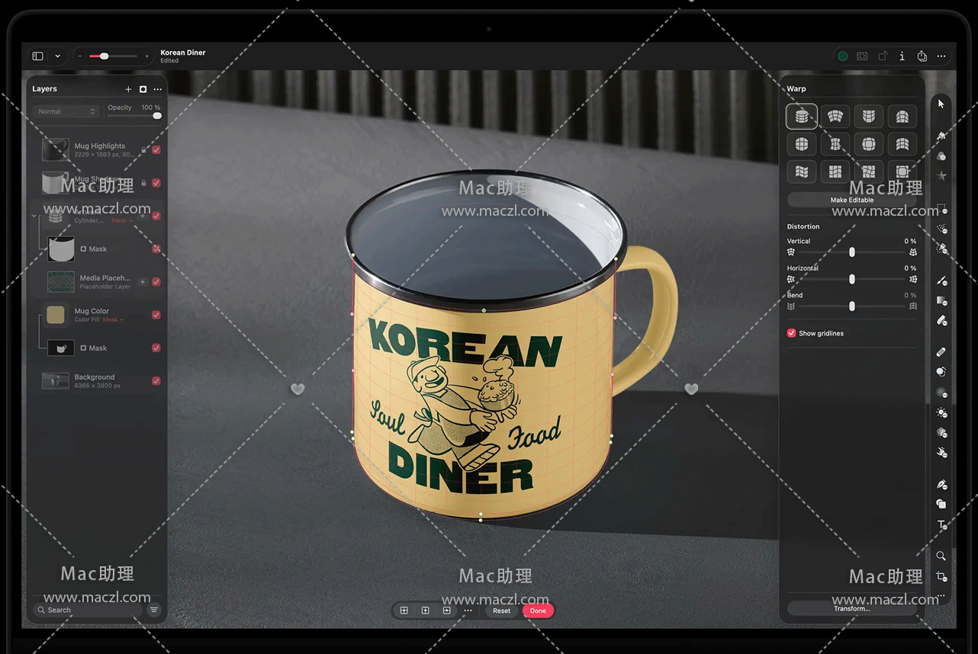978x654 pixels.
Task: Click the Search layers field
Action: pos(87,610)
